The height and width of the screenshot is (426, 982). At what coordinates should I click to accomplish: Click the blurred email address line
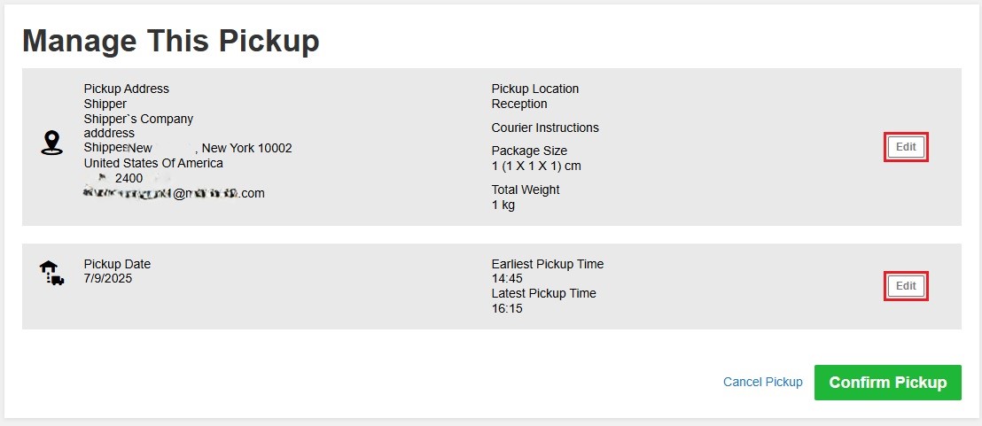[x=174, y=193]
